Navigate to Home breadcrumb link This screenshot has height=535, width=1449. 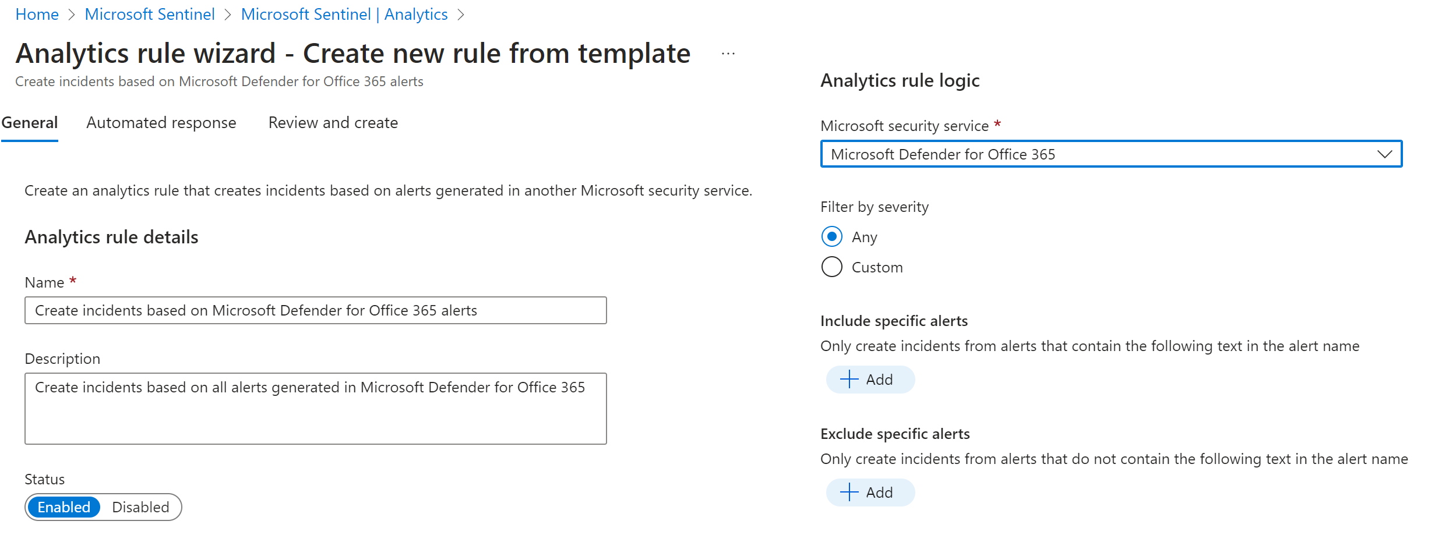[37, 15]
